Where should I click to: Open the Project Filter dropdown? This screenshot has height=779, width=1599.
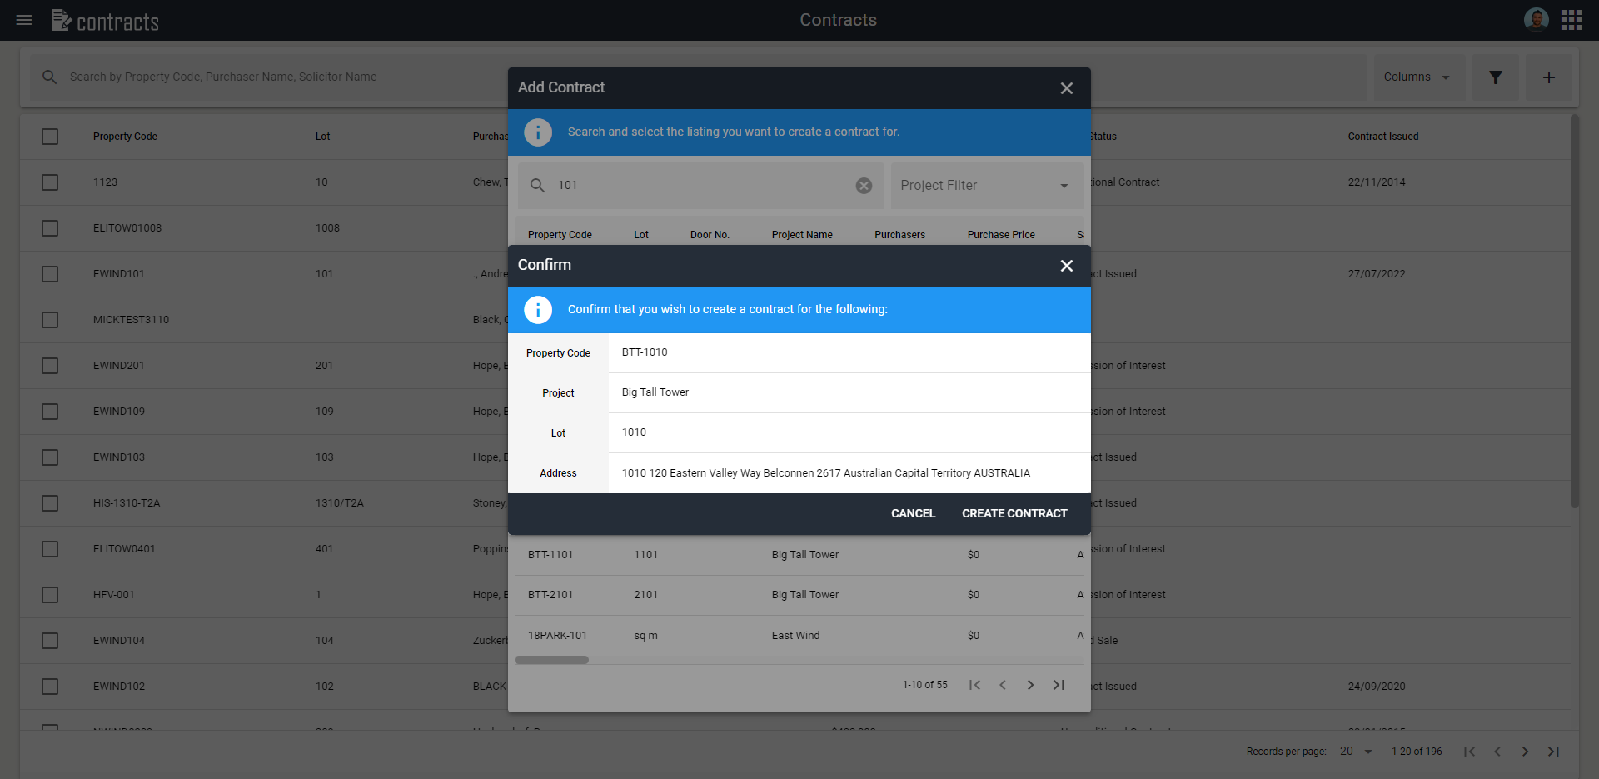986,185
